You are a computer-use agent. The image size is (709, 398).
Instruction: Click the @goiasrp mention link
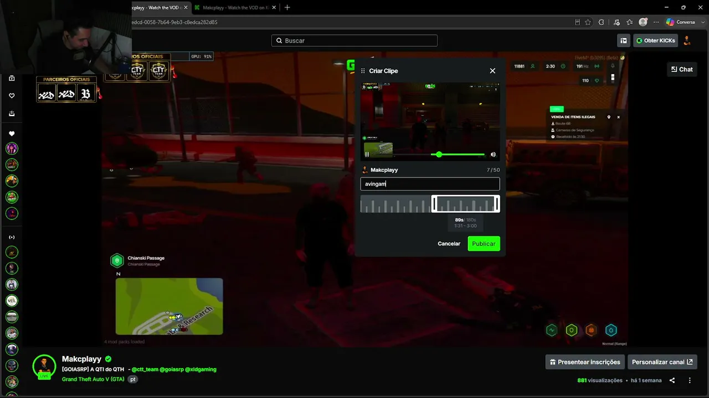tap(172, 369)
